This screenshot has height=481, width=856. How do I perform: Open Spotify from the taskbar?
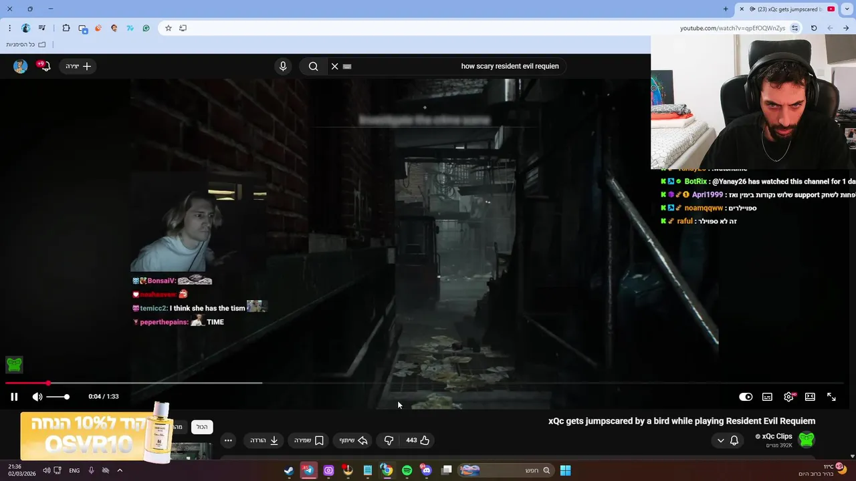(x=407, y=470)
